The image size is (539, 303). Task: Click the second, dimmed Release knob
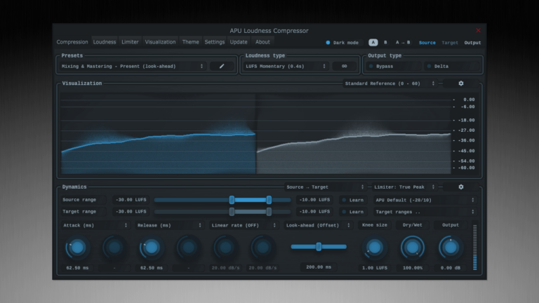[x=188, y=248]
